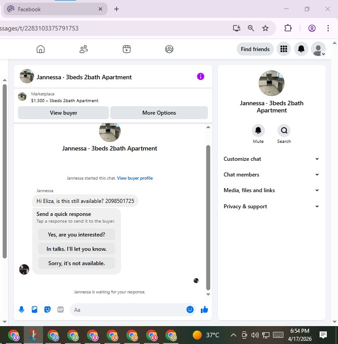Expand Media, files and links section
The image size is (338, 344).
271,190
